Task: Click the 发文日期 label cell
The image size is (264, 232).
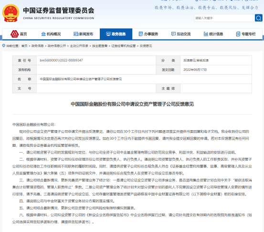Action: [x=168, y=70]
